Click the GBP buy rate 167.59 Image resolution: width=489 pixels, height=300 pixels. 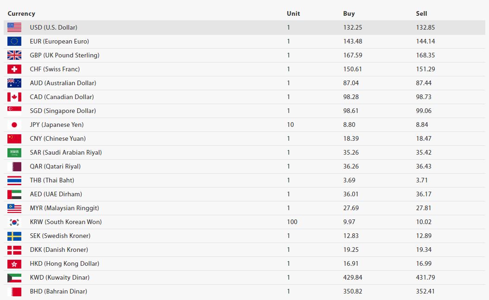click(x=352, y=56)
